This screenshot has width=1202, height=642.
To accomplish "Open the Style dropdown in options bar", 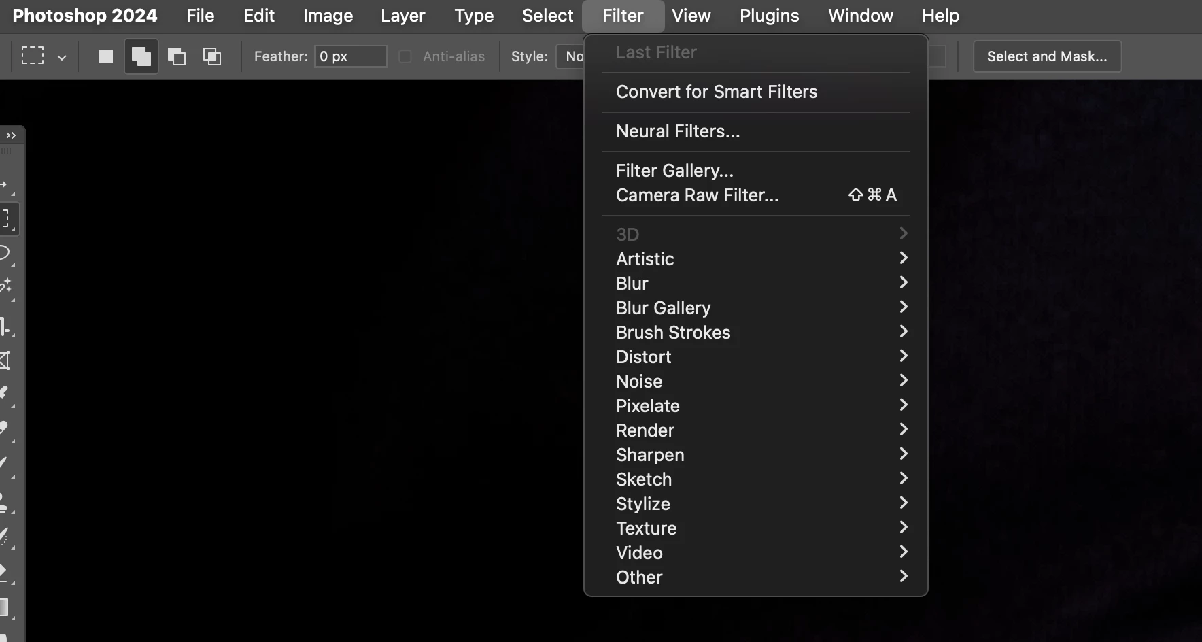I will pyautogui.click(x=570, y=56).
